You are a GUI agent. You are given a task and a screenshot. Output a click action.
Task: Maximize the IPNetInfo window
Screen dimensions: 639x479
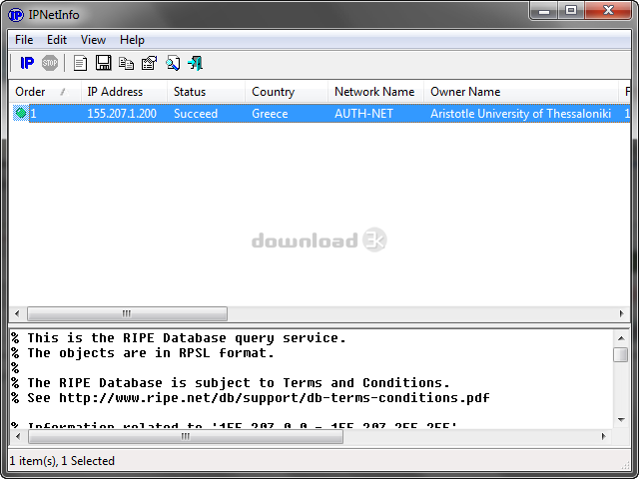pos(571,11)
